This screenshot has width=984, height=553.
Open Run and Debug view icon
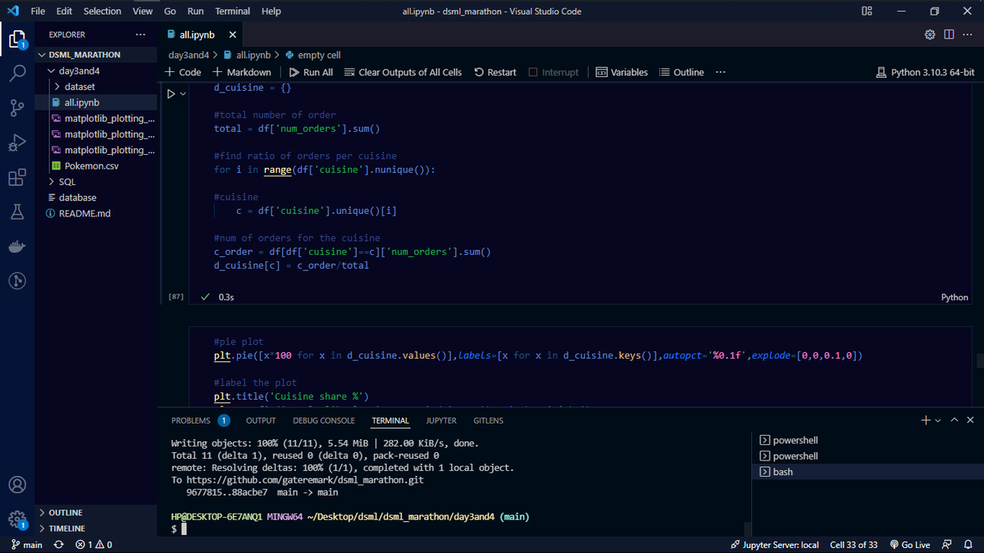16,143
